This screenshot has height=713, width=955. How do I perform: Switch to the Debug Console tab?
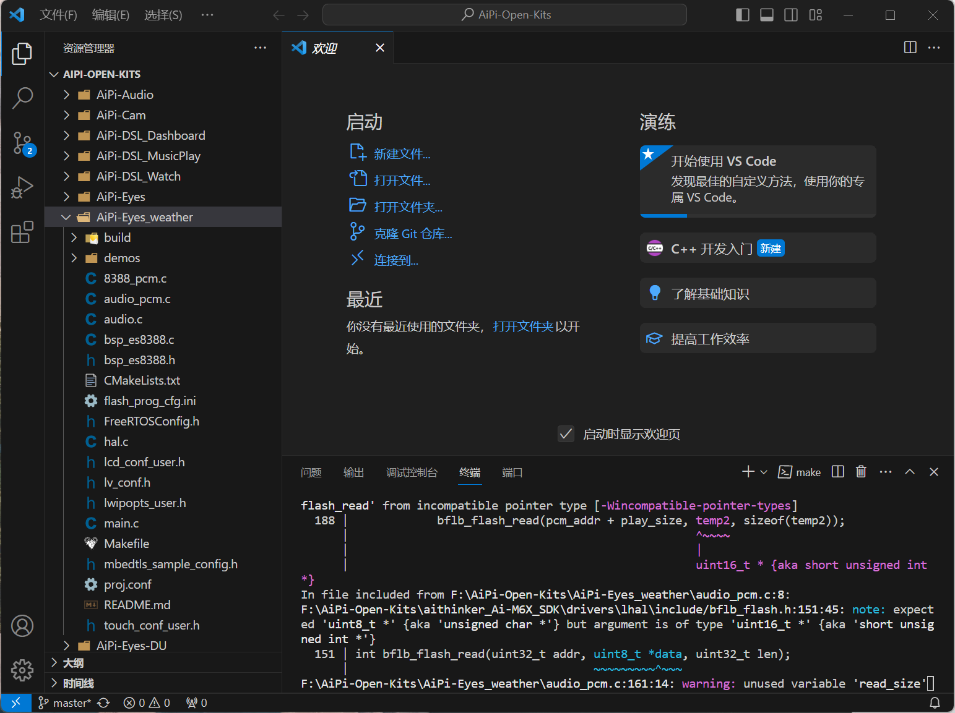click(x=412, y=472)
